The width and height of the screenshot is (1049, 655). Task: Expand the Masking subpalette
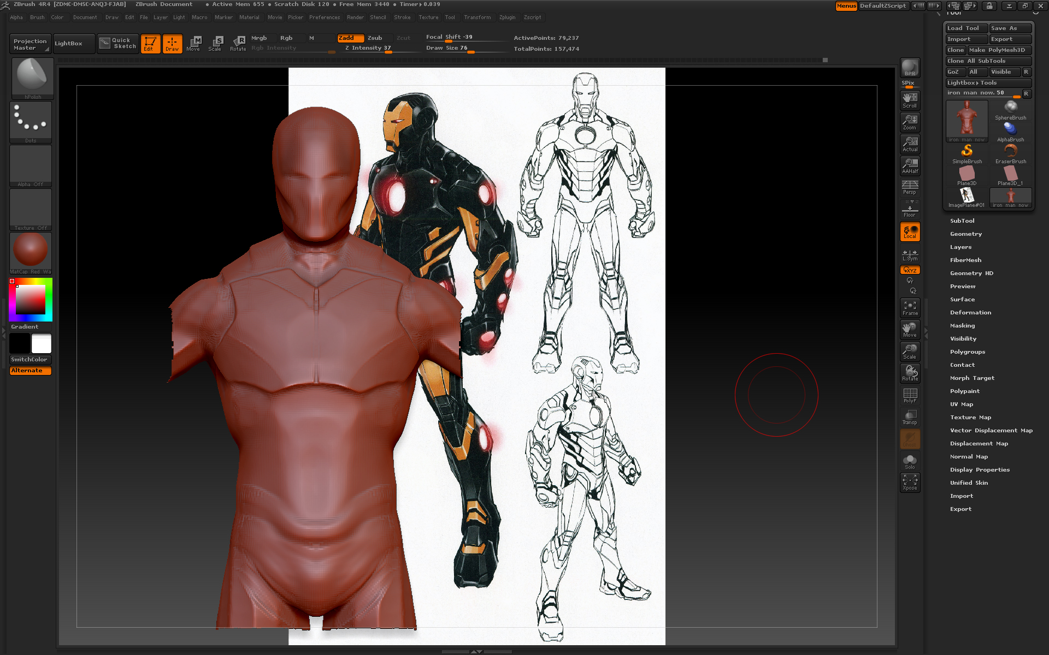[x=962, y=326]
